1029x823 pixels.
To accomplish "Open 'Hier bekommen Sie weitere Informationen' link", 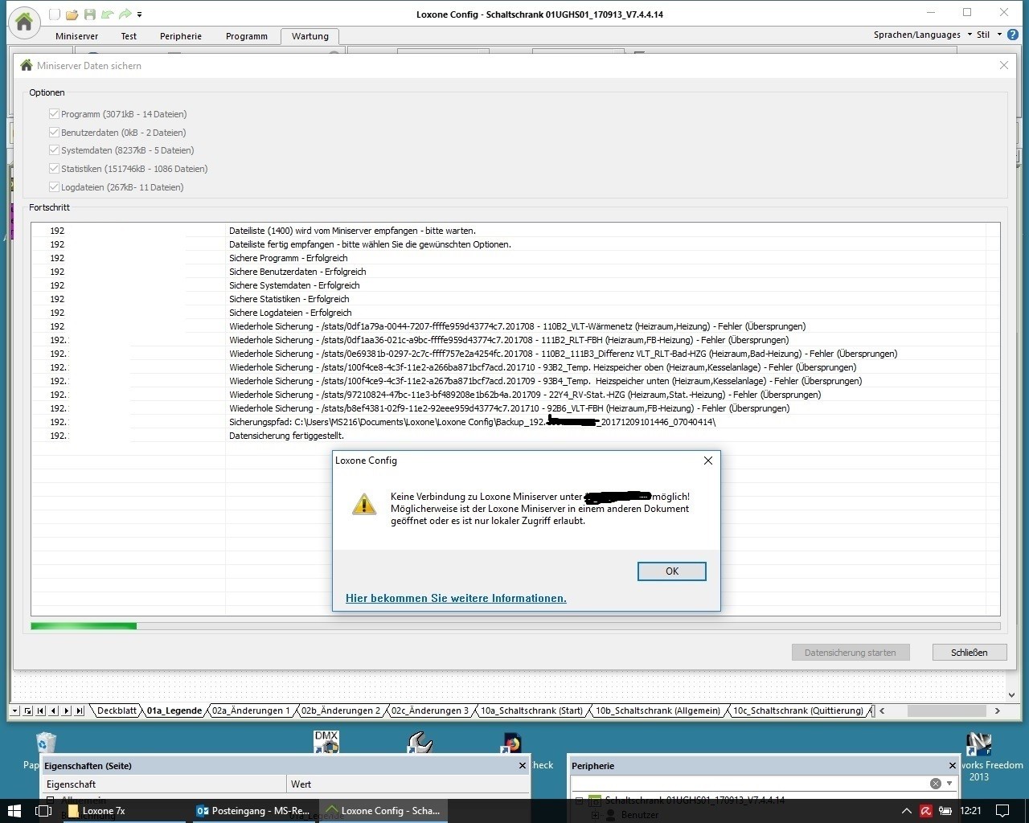I will (x=456, y=598).
